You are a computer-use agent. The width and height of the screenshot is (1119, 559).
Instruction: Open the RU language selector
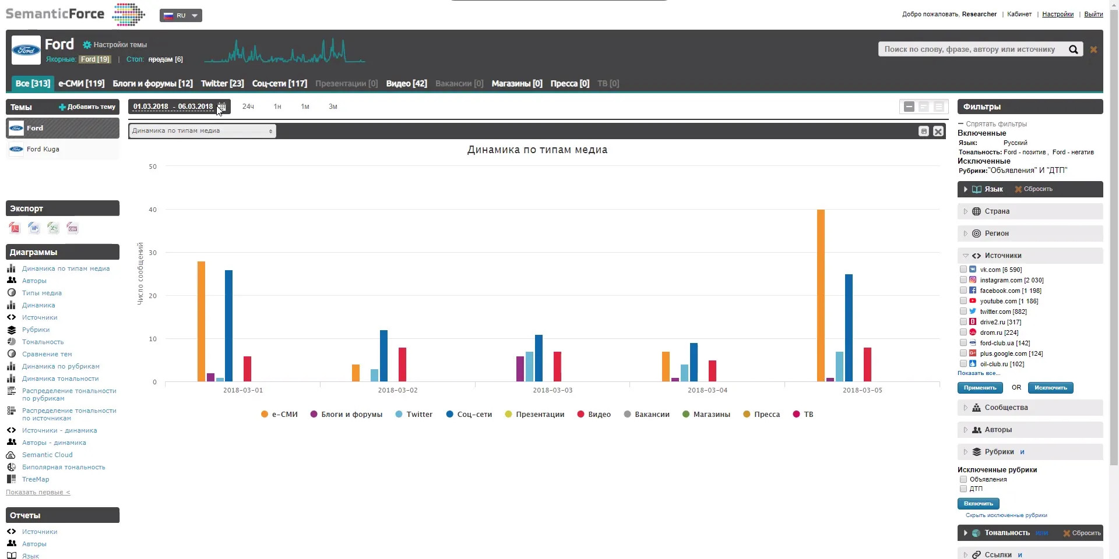pos(181,16)
